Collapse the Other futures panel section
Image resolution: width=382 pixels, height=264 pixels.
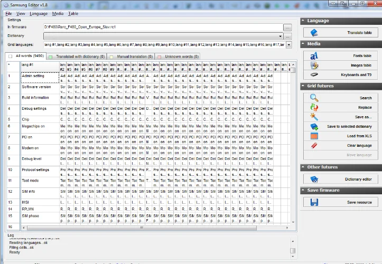point(303,167)
